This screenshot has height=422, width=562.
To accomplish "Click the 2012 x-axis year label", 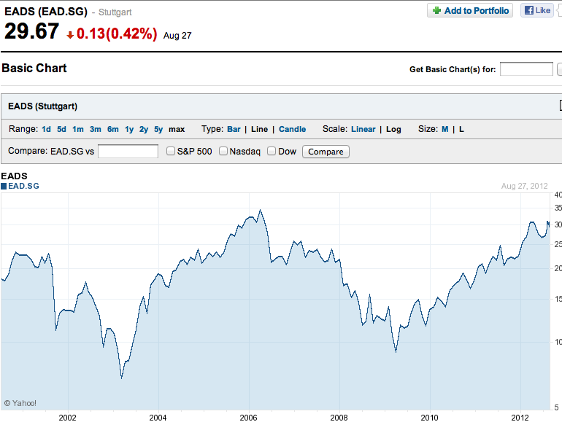I will [520, 418].
